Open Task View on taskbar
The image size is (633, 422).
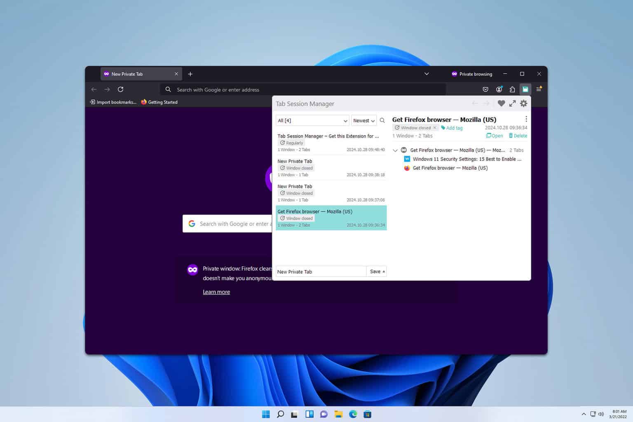[294, 414]
